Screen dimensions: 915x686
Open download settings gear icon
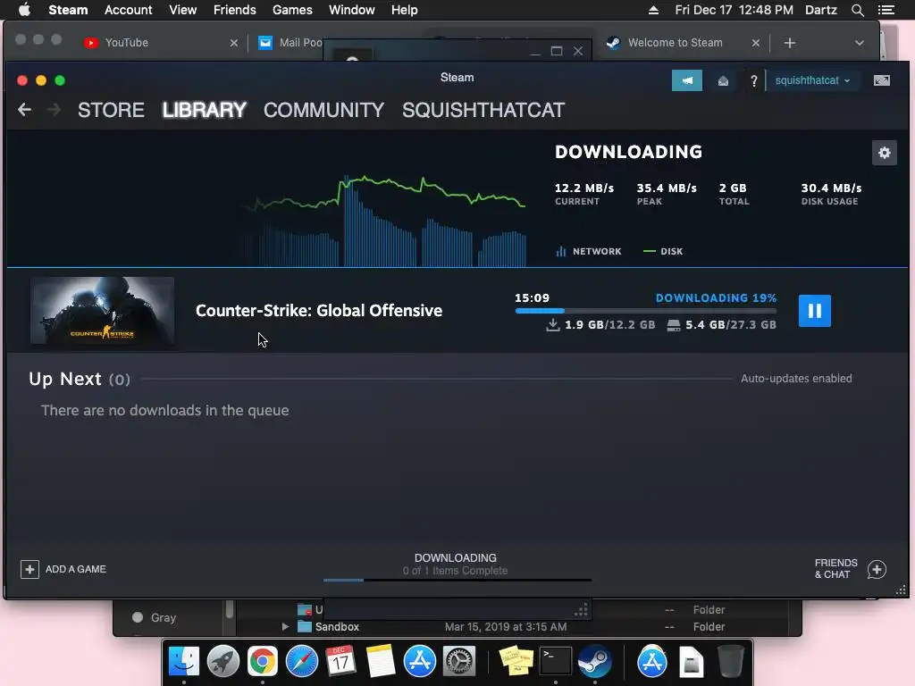(884, 153)
